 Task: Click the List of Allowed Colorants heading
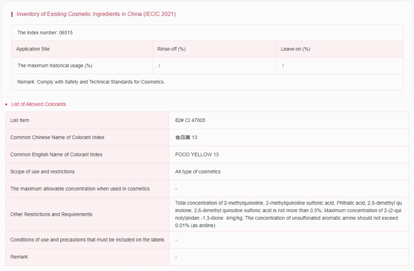click(38, 104)
